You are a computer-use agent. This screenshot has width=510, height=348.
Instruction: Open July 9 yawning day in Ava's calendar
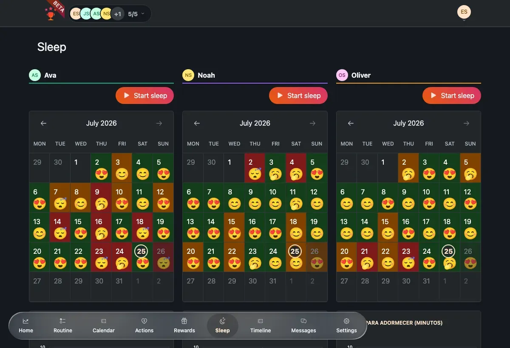pos(101,198)
